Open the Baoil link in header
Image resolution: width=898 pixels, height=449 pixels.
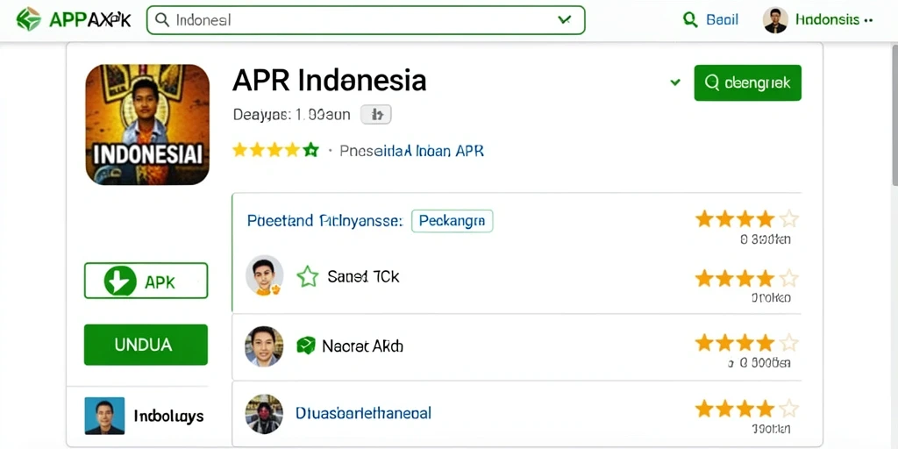723,20
